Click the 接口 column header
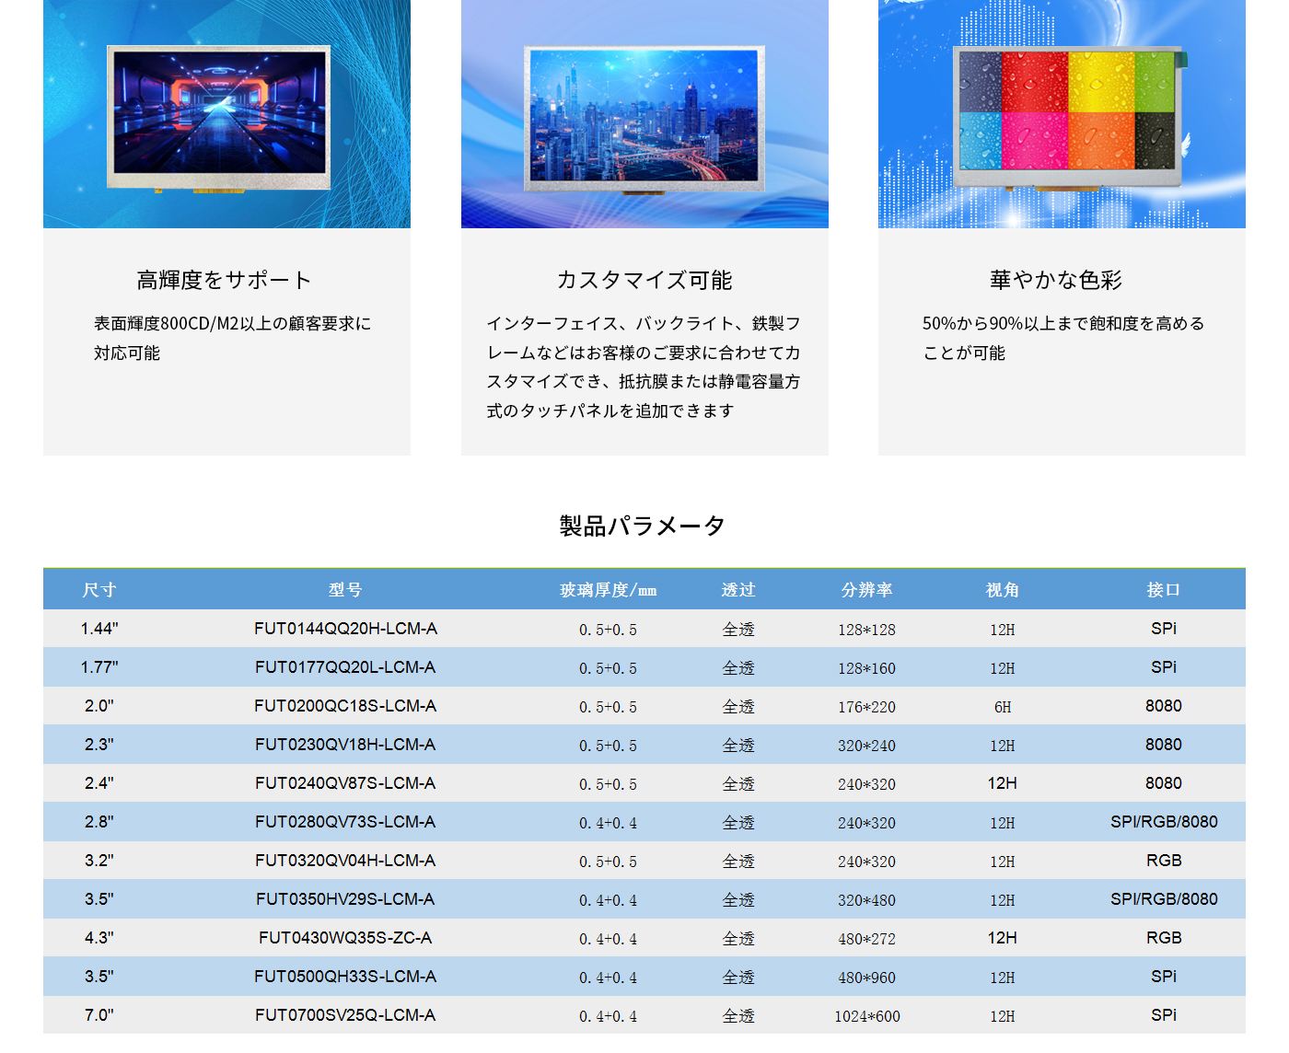Screen dimensions: 1289x1053 pos(1163,590)
